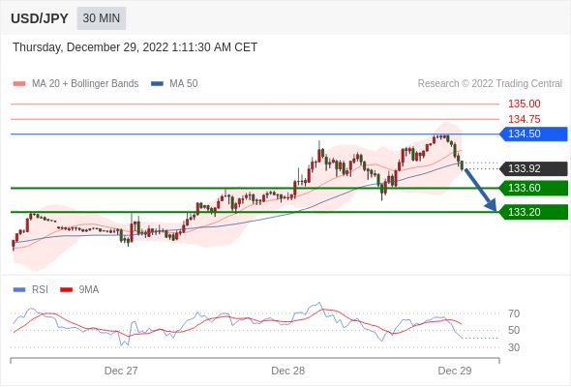Toggle the 9MA legend entry
The width and height of the screenshot is (571, 387).
point(79,290)
